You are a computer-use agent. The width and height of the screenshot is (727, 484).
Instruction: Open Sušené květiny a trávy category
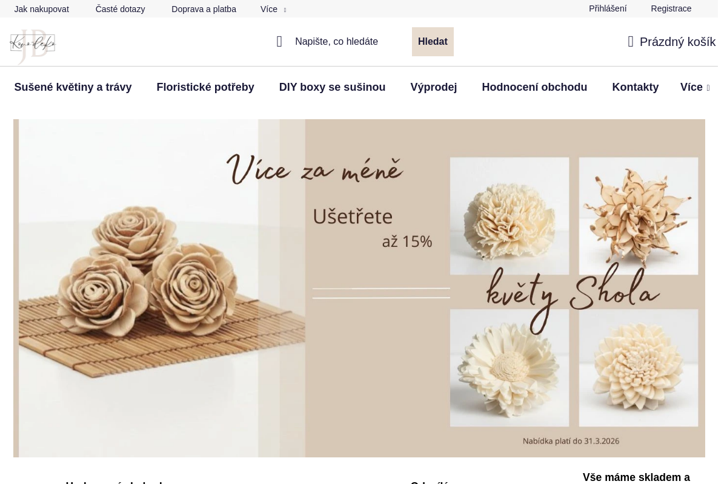click(73, 87)
